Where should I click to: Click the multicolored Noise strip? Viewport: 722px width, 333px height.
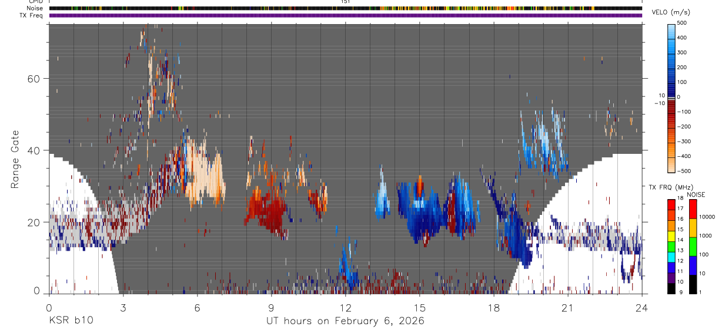(x=345, y=9)
